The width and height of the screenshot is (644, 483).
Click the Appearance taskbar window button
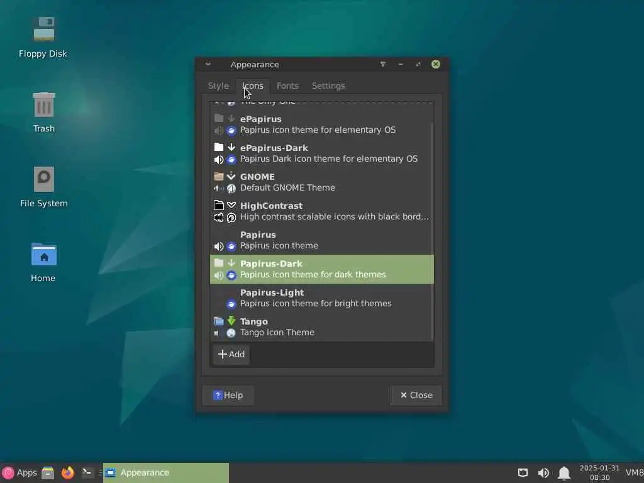(x=166, y=473)
